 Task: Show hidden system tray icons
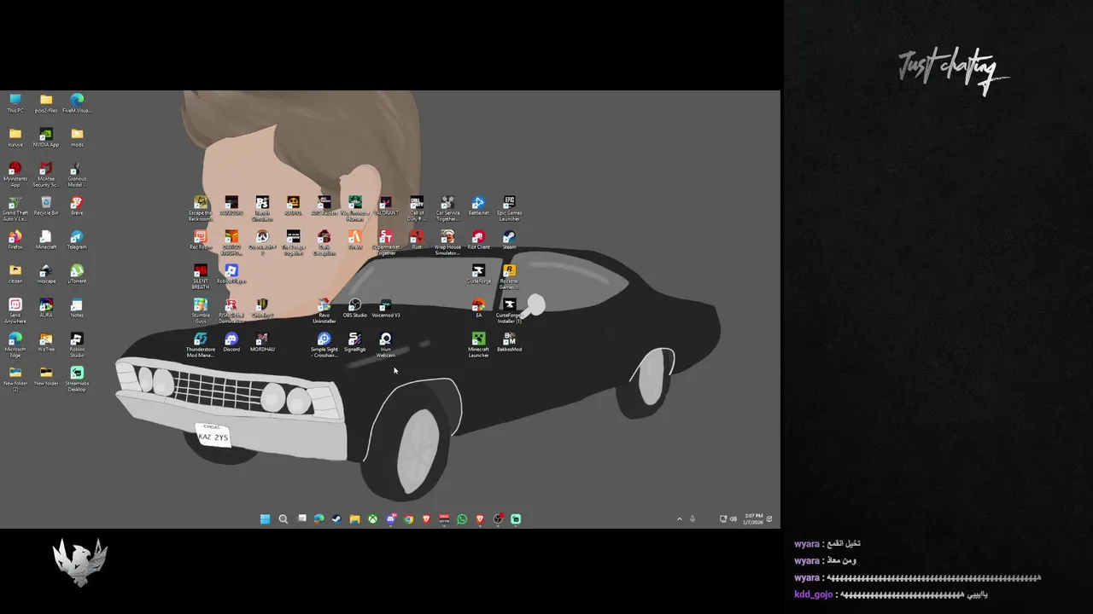click(x=680, y=518)
